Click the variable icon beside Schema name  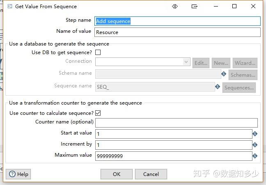(224, 74)
